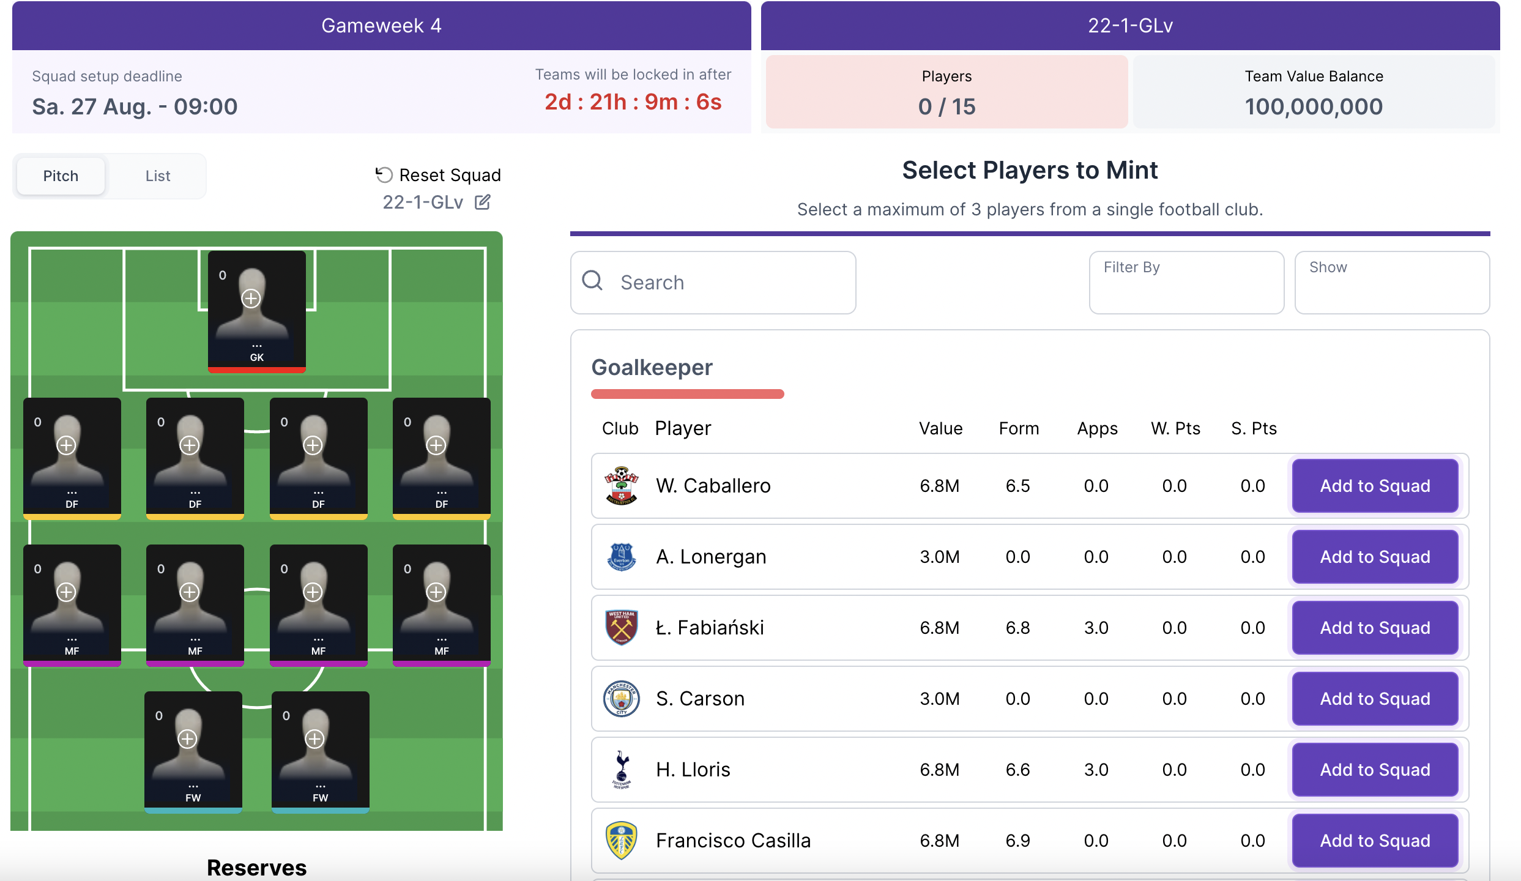Viewport: 1521px width, 881px height.
Task: Add W. Caballero to squad
Action: 1375,486
